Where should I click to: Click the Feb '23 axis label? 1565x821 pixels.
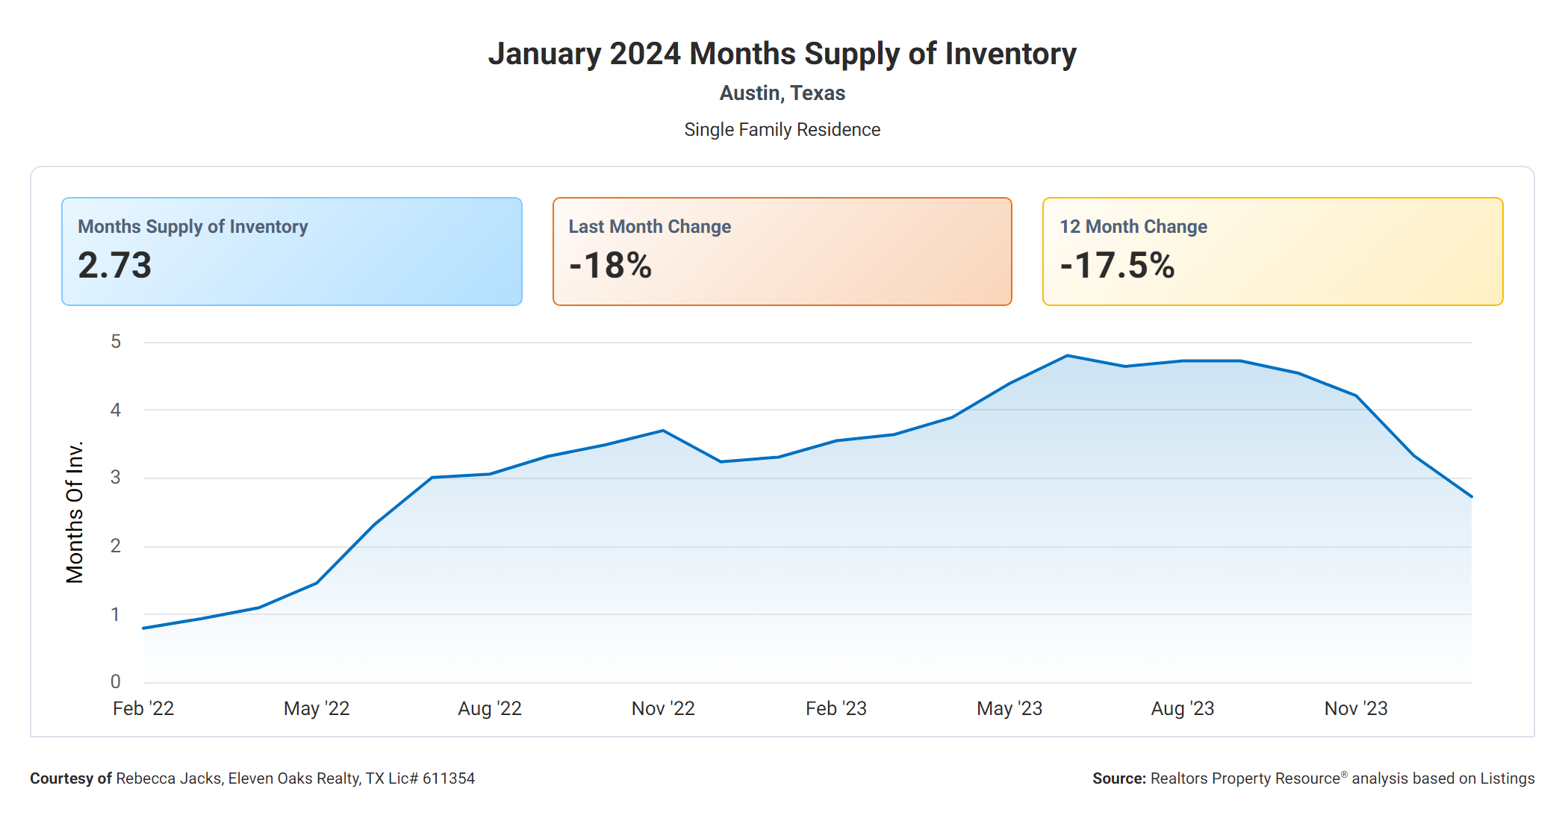point(836,708)
